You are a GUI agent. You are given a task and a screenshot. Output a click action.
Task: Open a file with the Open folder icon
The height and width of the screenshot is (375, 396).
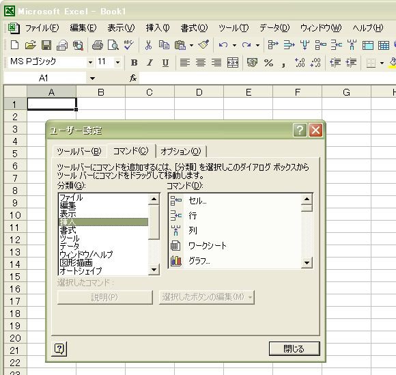click(31, 45)
